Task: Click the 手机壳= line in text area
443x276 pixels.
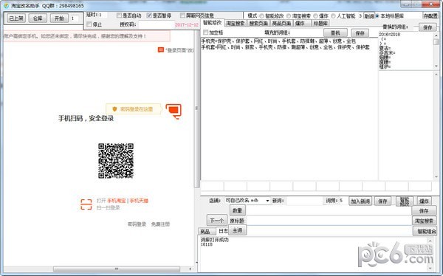Action: [x=278, y=41]
